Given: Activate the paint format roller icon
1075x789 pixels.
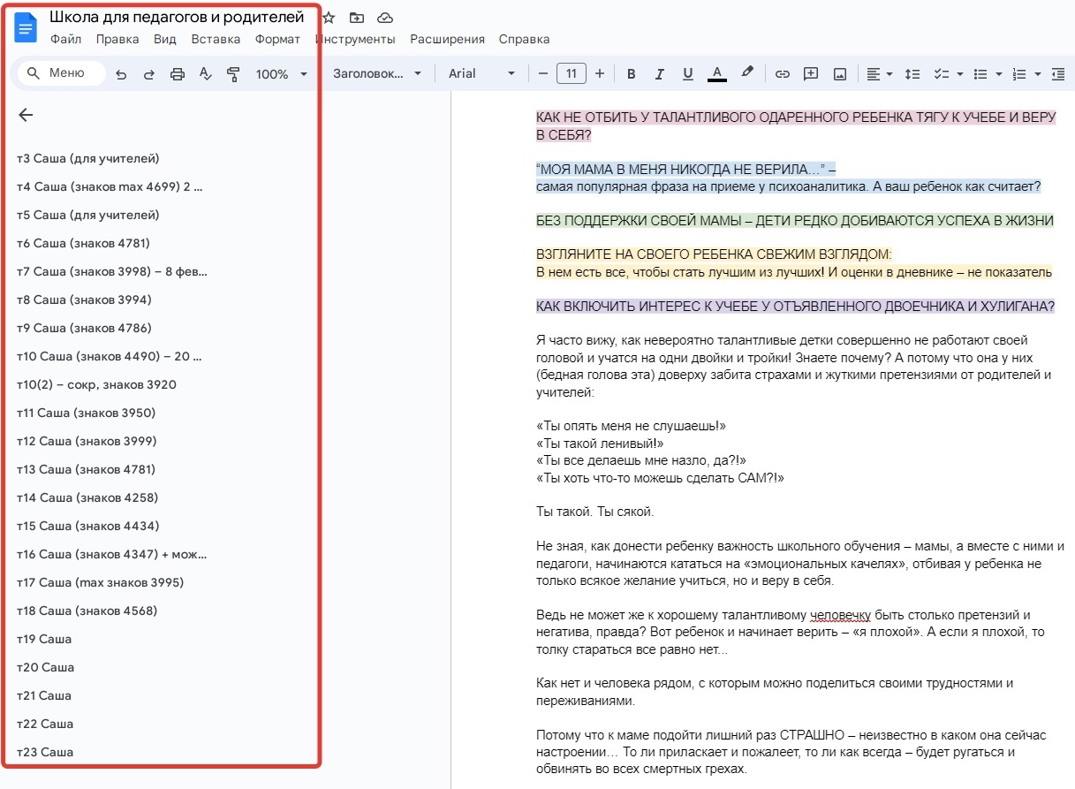Looking at the screenshot, I should pos(234,74).
